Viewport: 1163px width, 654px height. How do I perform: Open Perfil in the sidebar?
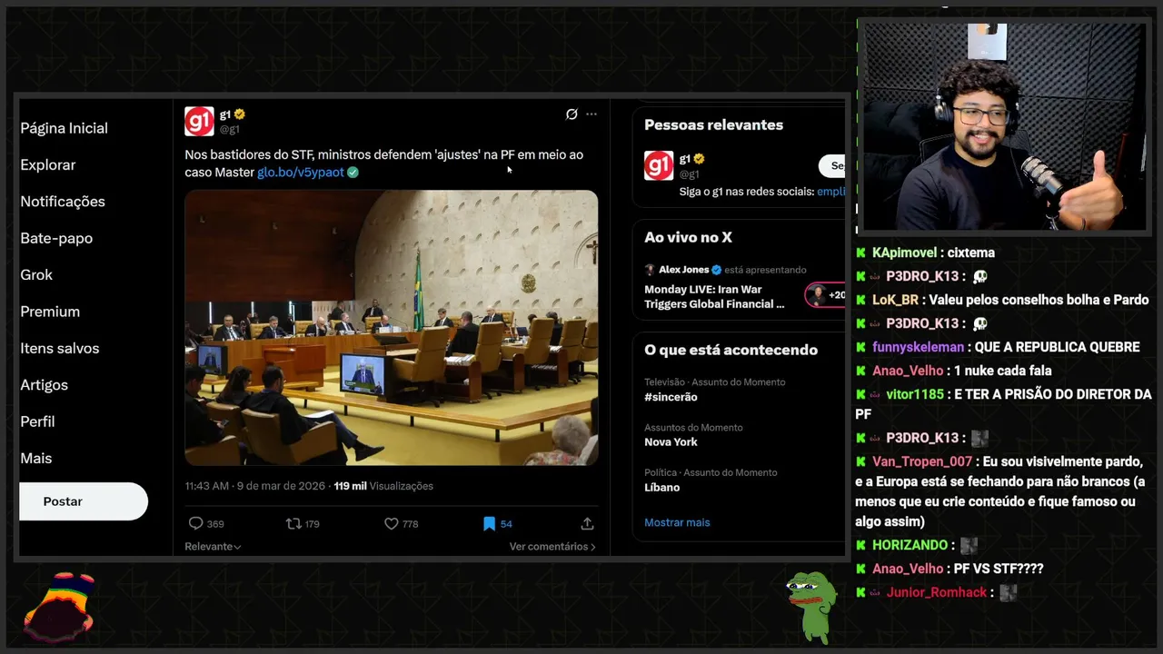click(37, 421)
